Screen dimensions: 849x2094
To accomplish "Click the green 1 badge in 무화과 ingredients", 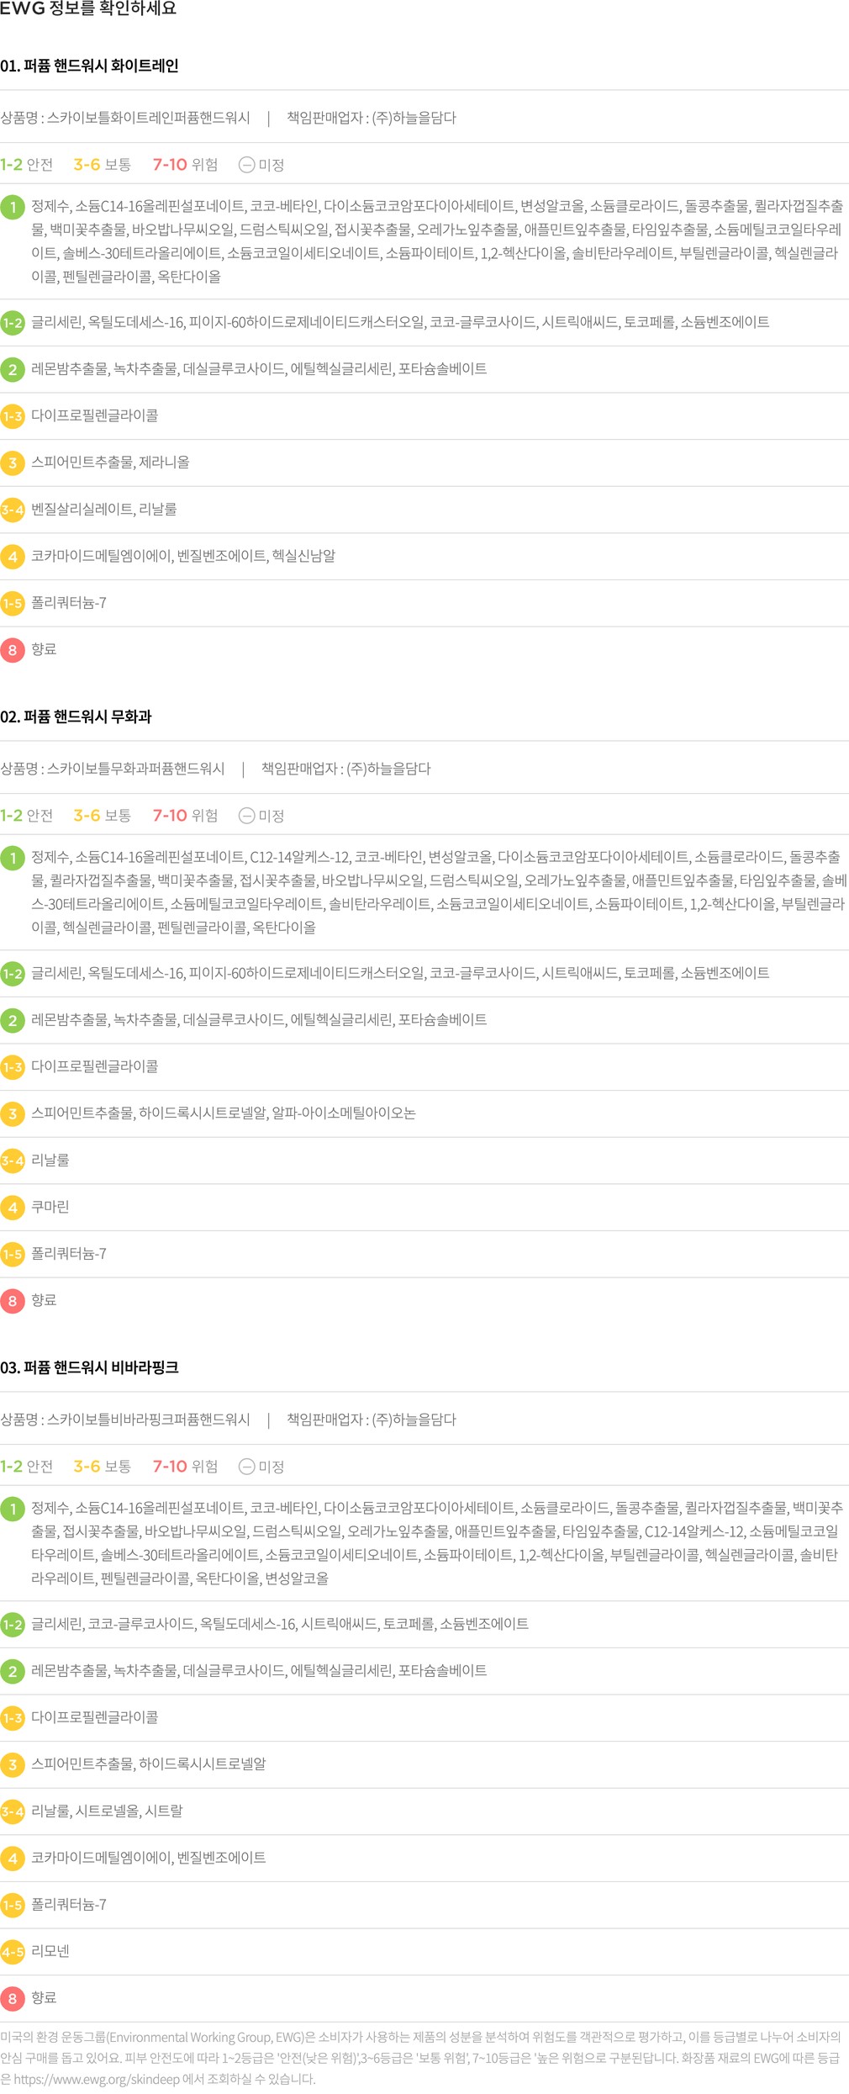I will (13, 859).
